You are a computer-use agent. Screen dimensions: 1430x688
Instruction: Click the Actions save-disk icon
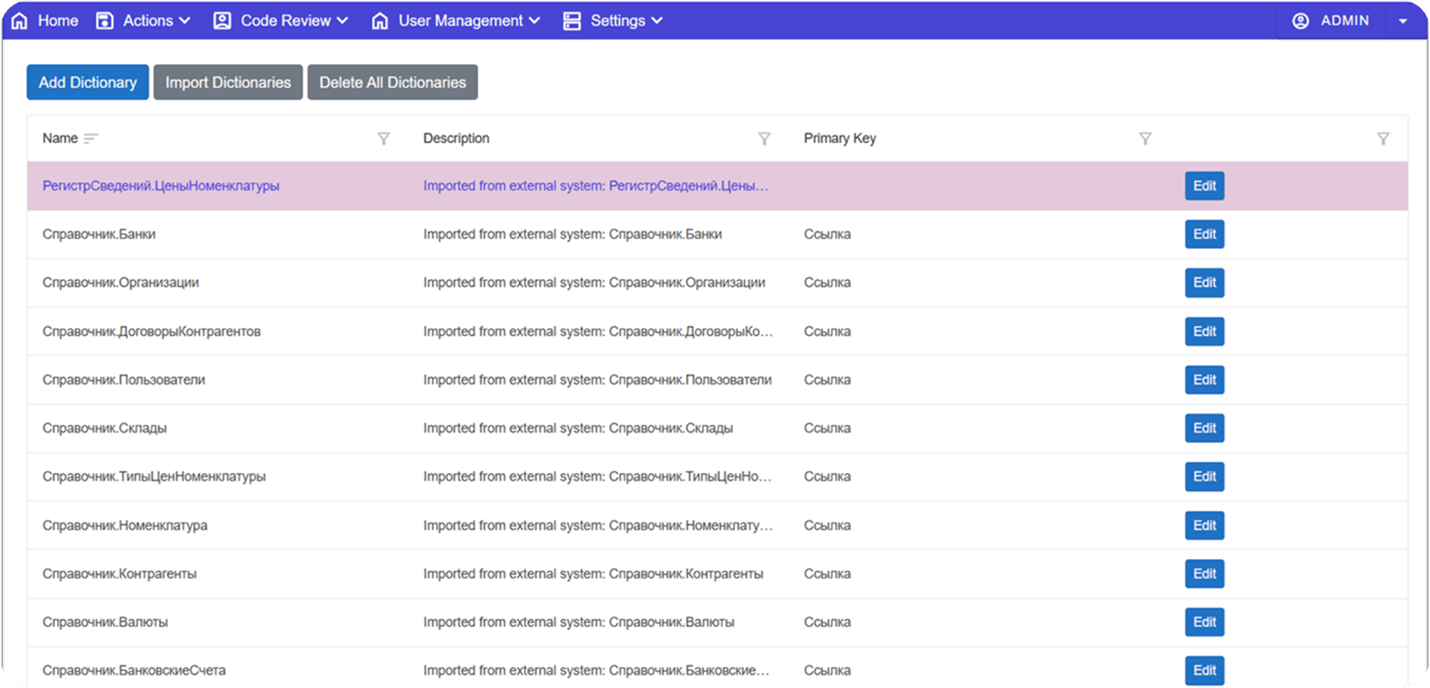[105, 20]
